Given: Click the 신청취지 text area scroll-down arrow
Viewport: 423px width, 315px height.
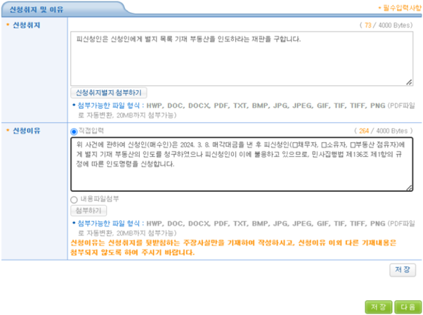Looking at the screenshot, I should tap(409, 79).
